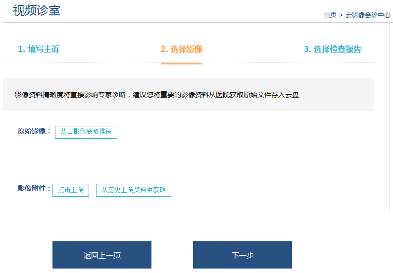
Task: Select the 2. 选择影像 step tab
Action: click(x=182, y=49)
